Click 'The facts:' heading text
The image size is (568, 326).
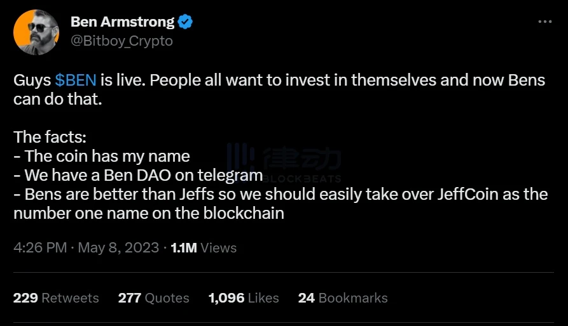click(x=50, y=137)
